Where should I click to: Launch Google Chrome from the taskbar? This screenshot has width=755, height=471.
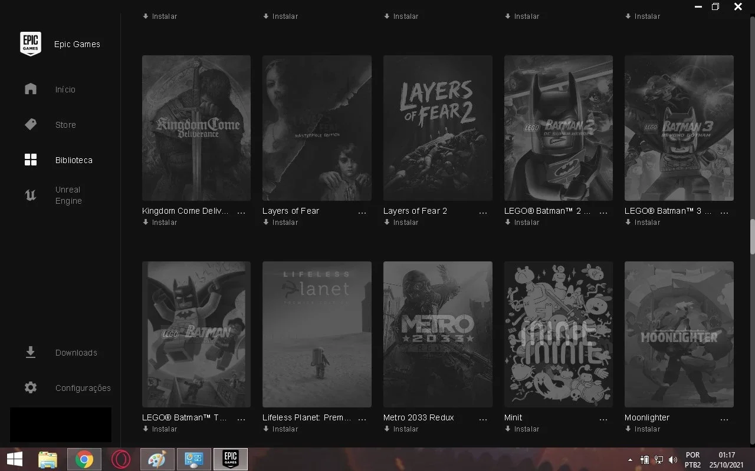84,459
